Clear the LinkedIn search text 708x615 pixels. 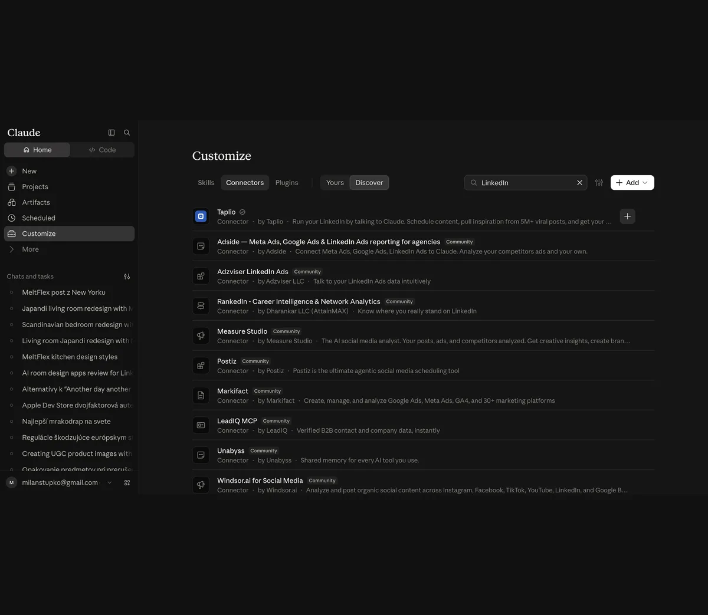(579, 183)
